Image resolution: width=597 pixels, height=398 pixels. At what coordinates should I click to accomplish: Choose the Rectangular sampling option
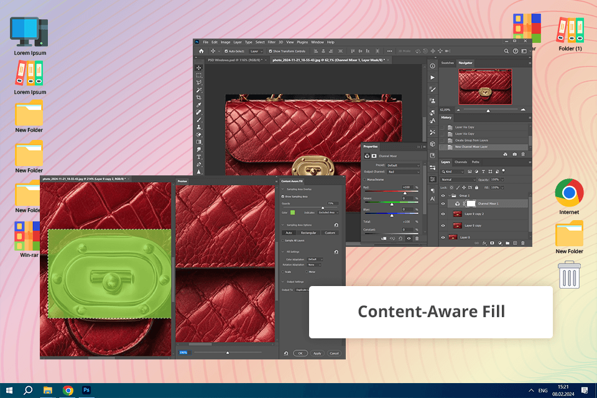[308, 233]
